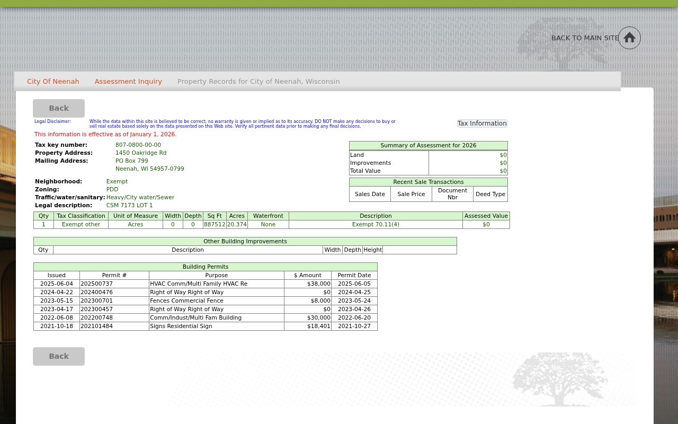Click the Other Building Improvements header
Viewport: 678px width, 424px height.
pyautogui.click(x=245, y=241)
